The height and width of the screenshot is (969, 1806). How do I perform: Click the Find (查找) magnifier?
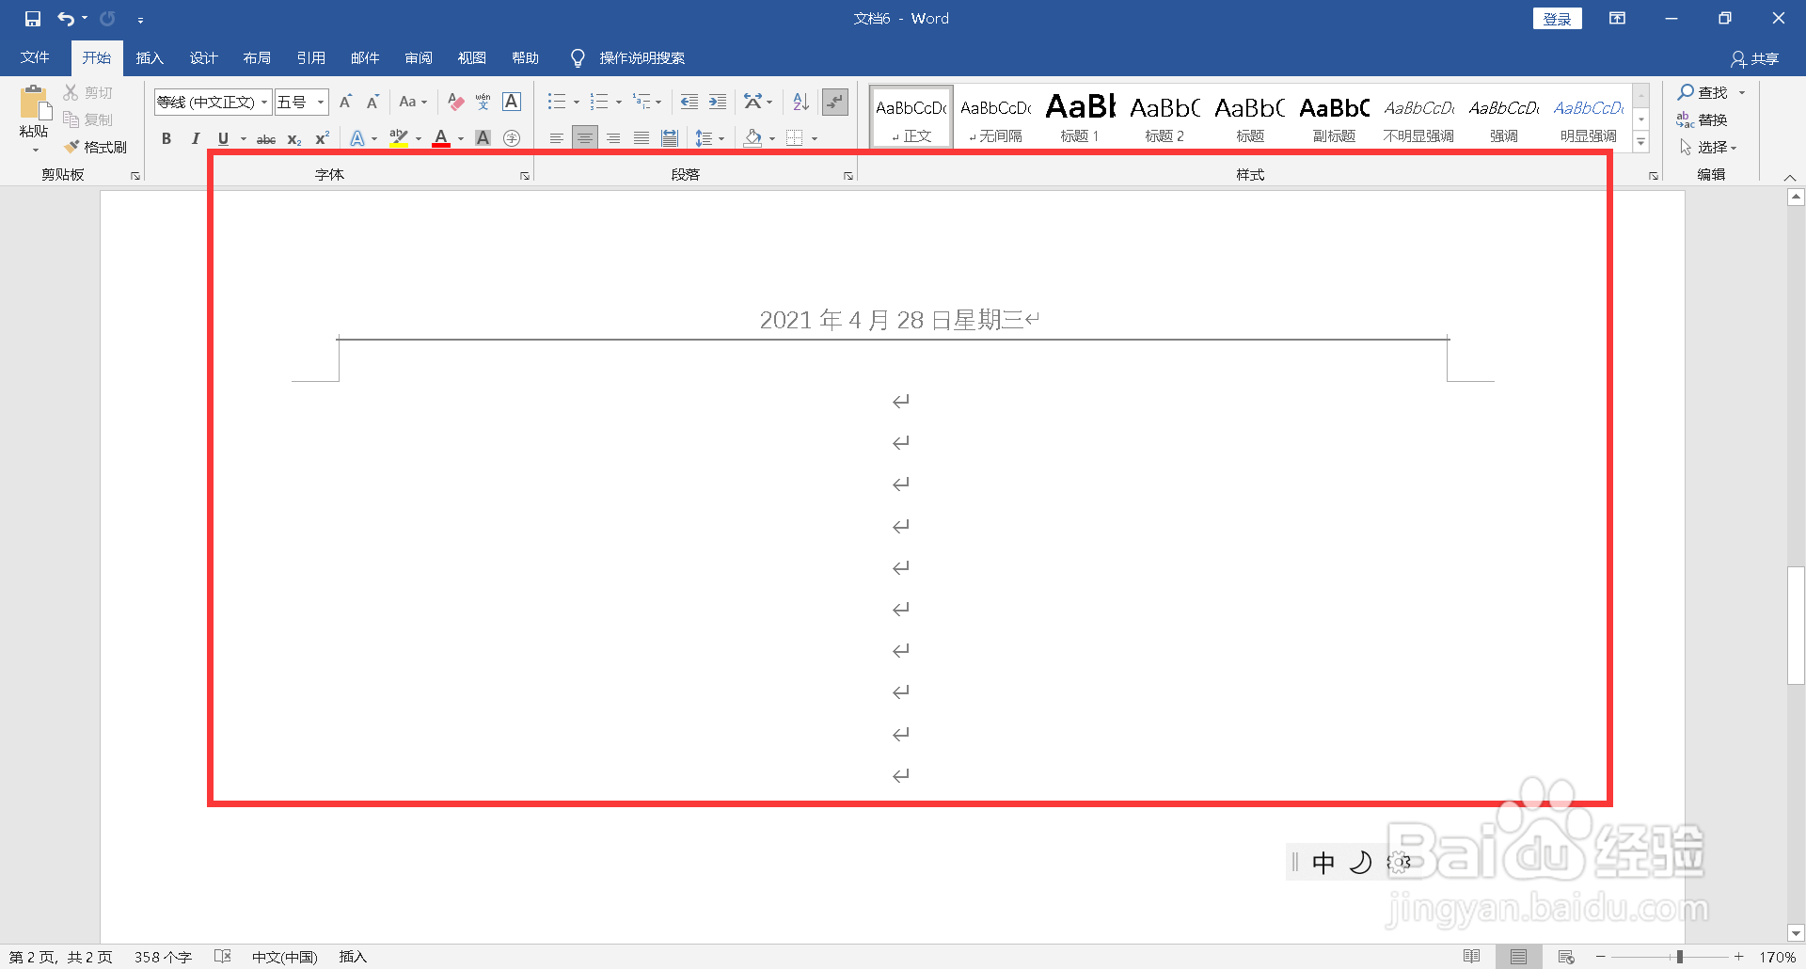point(1686,92)
